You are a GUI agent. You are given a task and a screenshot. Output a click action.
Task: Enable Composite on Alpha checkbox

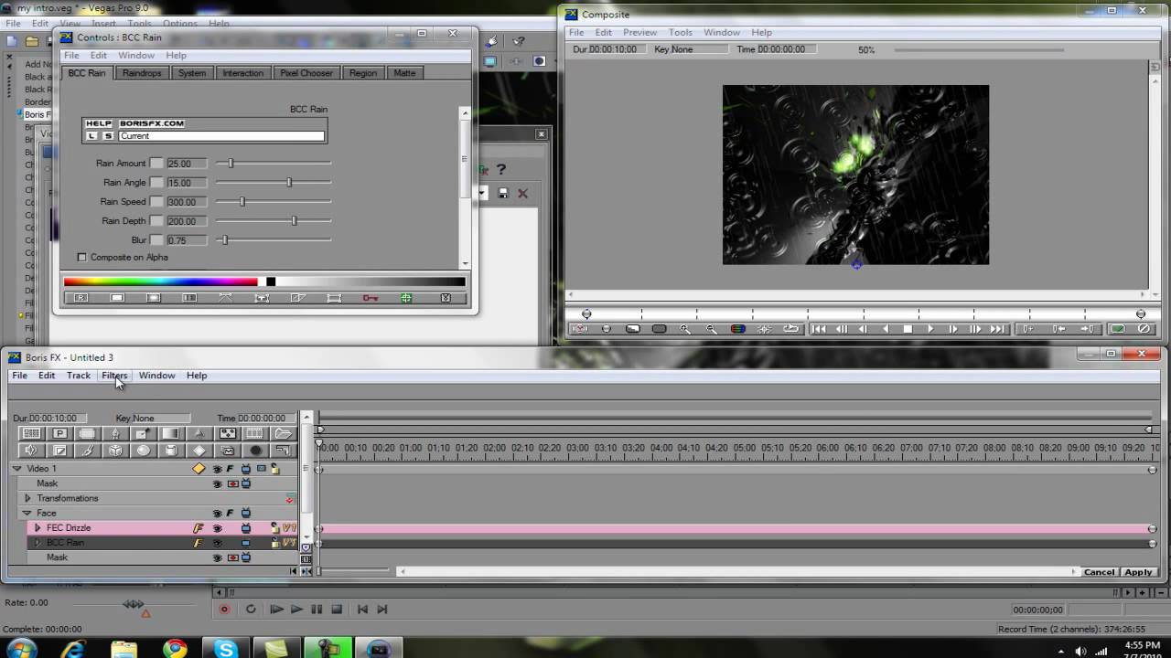click(x=81, y=258)
